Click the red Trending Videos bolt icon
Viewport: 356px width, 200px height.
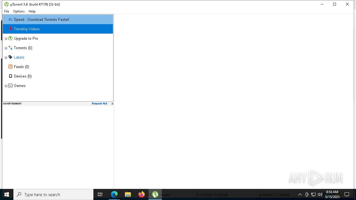click(11, 29)
